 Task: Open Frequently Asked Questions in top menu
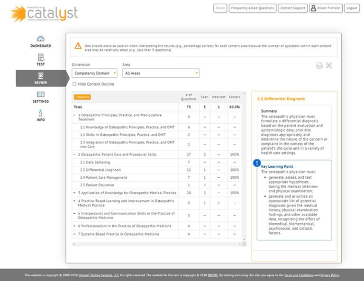pos(252,8)
